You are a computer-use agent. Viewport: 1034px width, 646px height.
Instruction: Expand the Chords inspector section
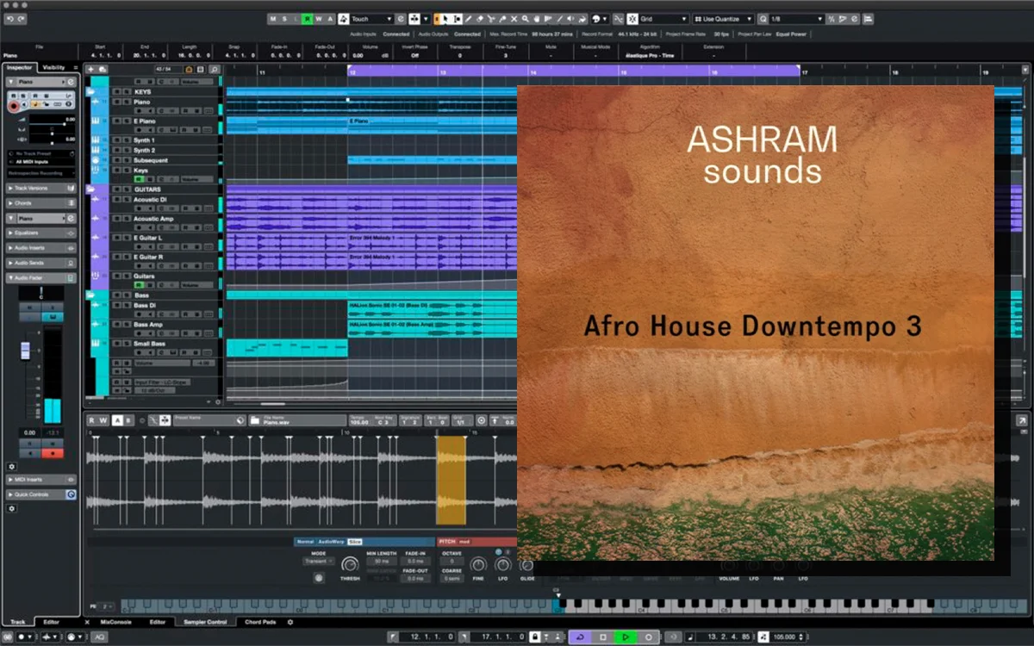(x=40, y=203)
